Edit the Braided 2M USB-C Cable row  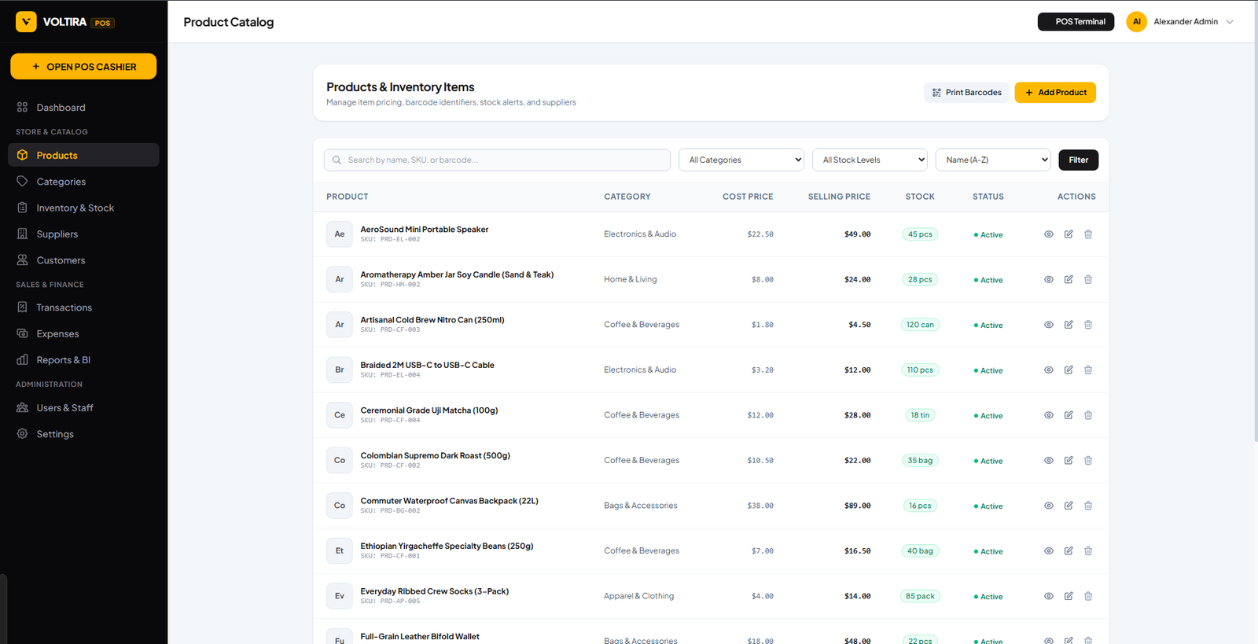pyautogui.click(x=1069, y=370)
